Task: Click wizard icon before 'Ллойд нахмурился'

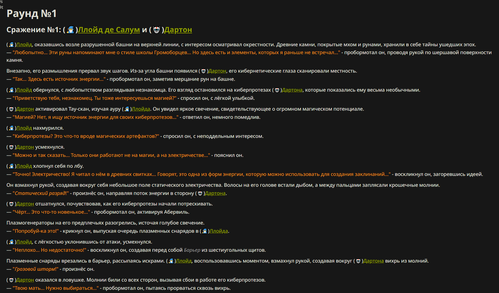Action: pos(11,128)
